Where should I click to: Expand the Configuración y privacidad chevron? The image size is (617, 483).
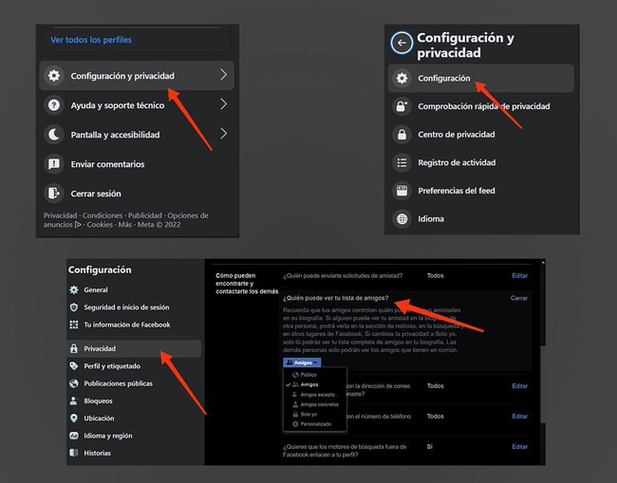223,75
